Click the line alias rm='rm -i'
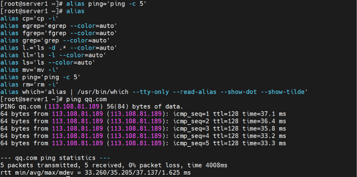This screenshot has height=177, width=357. tap(29, 84)
